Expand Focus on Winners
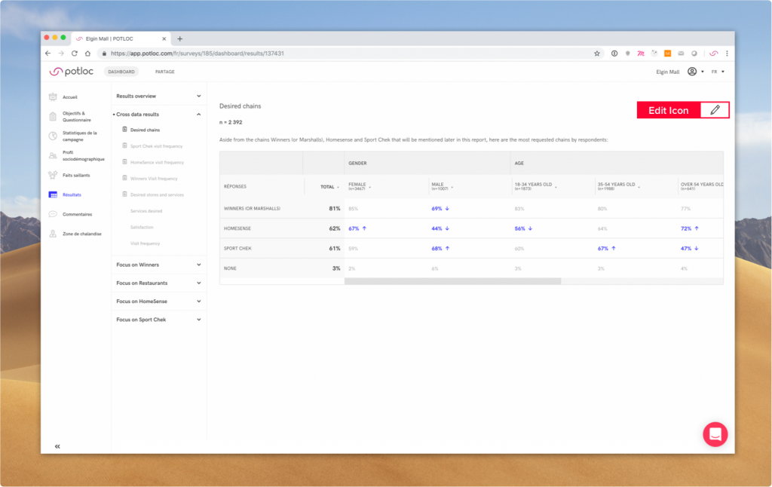Viewport: 772px width, 487px height. [158, 265]
